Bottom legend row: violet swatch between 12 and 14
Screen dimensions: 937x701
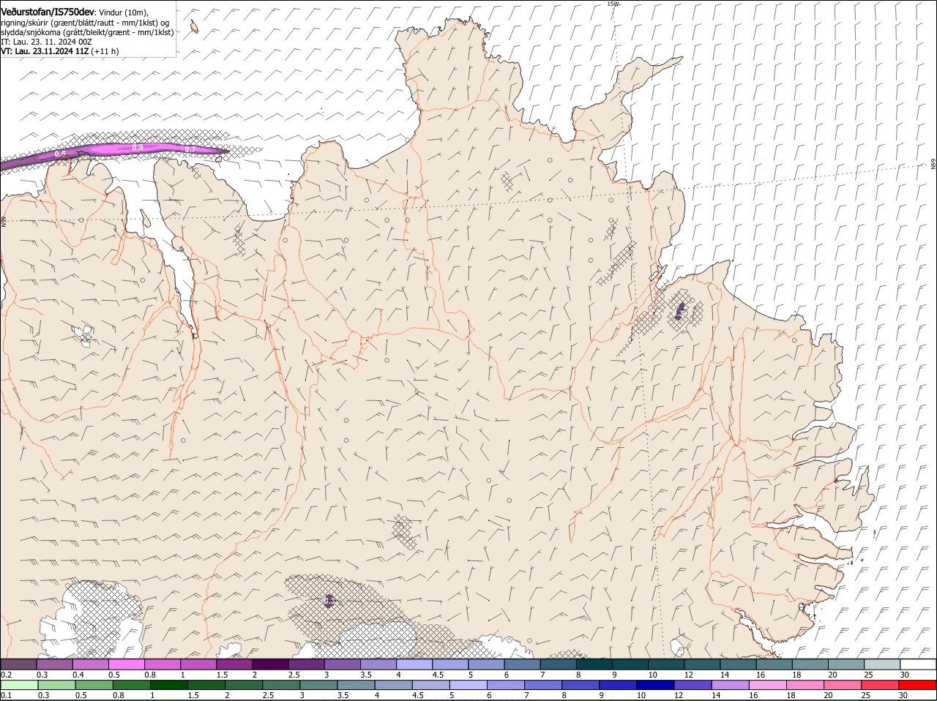(693, 685)
